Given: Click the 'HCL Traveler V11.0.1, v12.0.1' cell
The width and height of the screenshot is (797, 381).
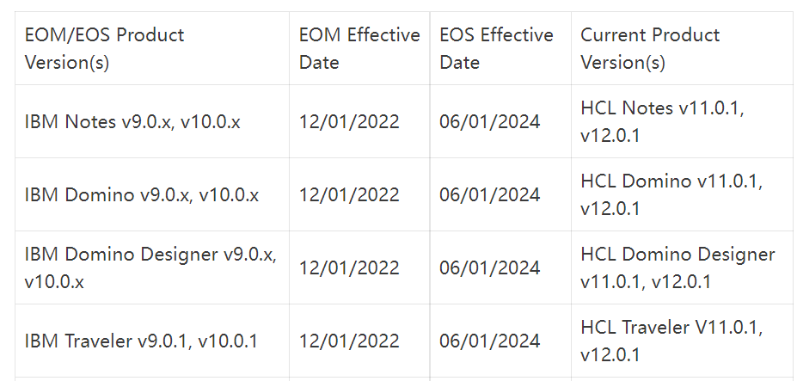Looking at the screenshot, I should (x=671, y=341).
